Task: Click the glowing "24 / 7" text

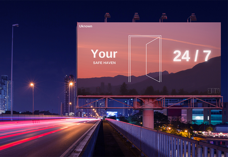Action: (192, 56)
